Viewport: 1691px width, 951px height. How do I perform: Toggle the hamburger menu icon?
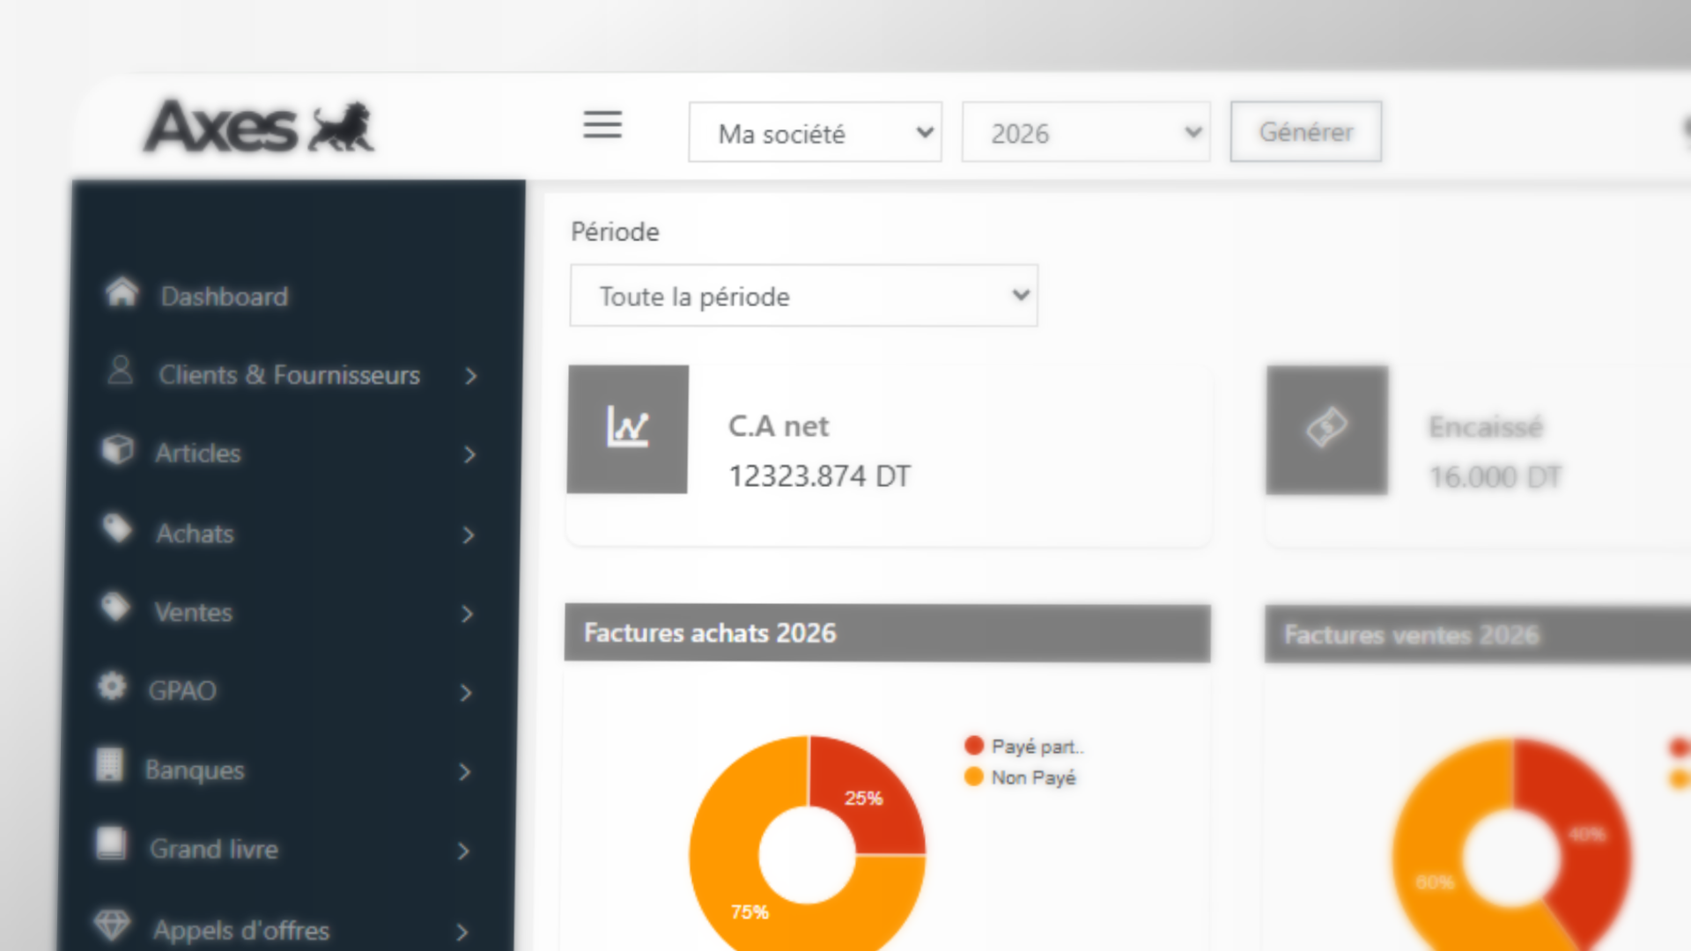[x=602, y=125]
